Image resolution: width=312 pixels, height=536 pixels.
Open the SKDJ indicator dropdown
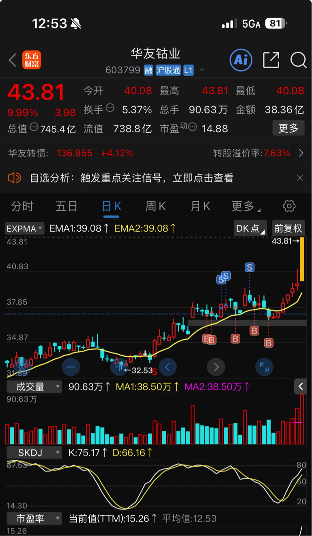pos(34,452)
